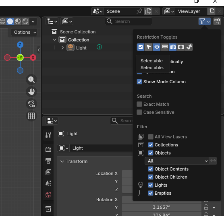Click the X axis on navigation gizmo

(33, 58)
